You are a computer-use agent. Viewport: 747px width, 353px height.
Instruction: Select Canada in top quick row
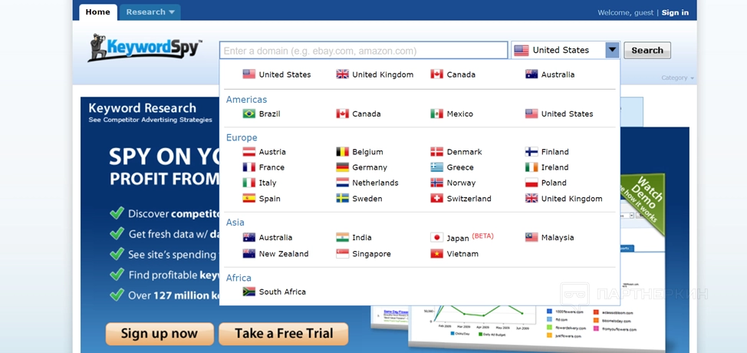452,74
